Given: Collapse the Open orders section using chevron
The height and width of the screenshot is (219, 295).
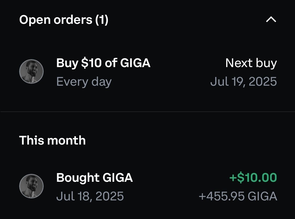Looking at the screenshot, I should 271,19.
